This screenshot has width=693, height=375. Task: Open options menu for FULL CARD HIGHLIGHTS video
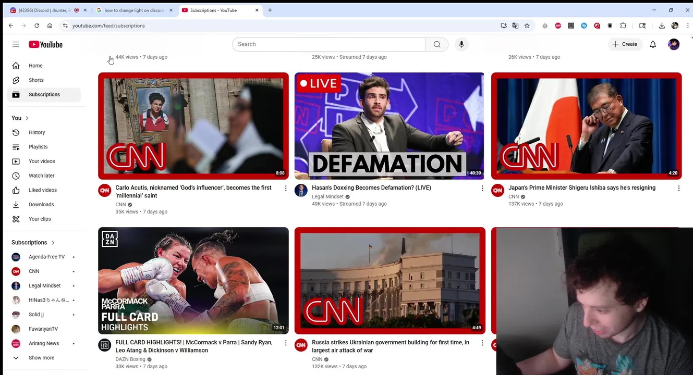(x=286, y=343)
